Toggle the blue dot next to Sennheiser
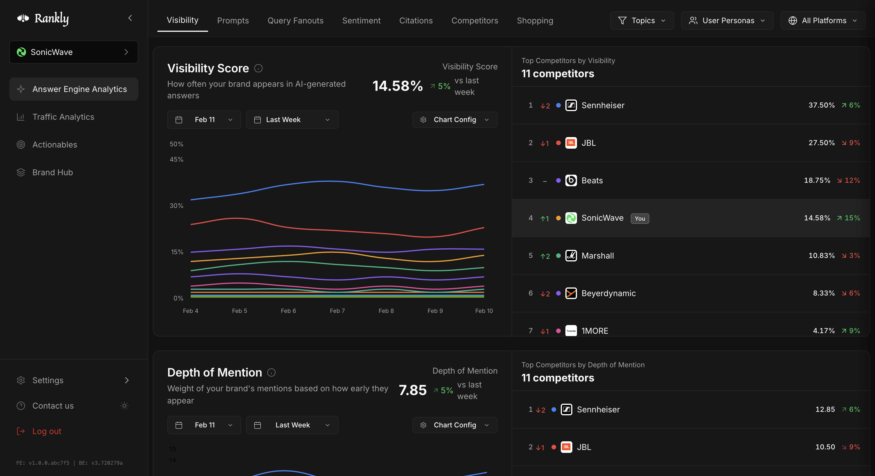This screenshot has height=476, width=875. click(558, 105)
